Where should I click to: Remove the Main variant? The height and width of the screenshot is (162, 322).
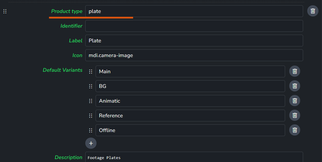click(295, 71)
